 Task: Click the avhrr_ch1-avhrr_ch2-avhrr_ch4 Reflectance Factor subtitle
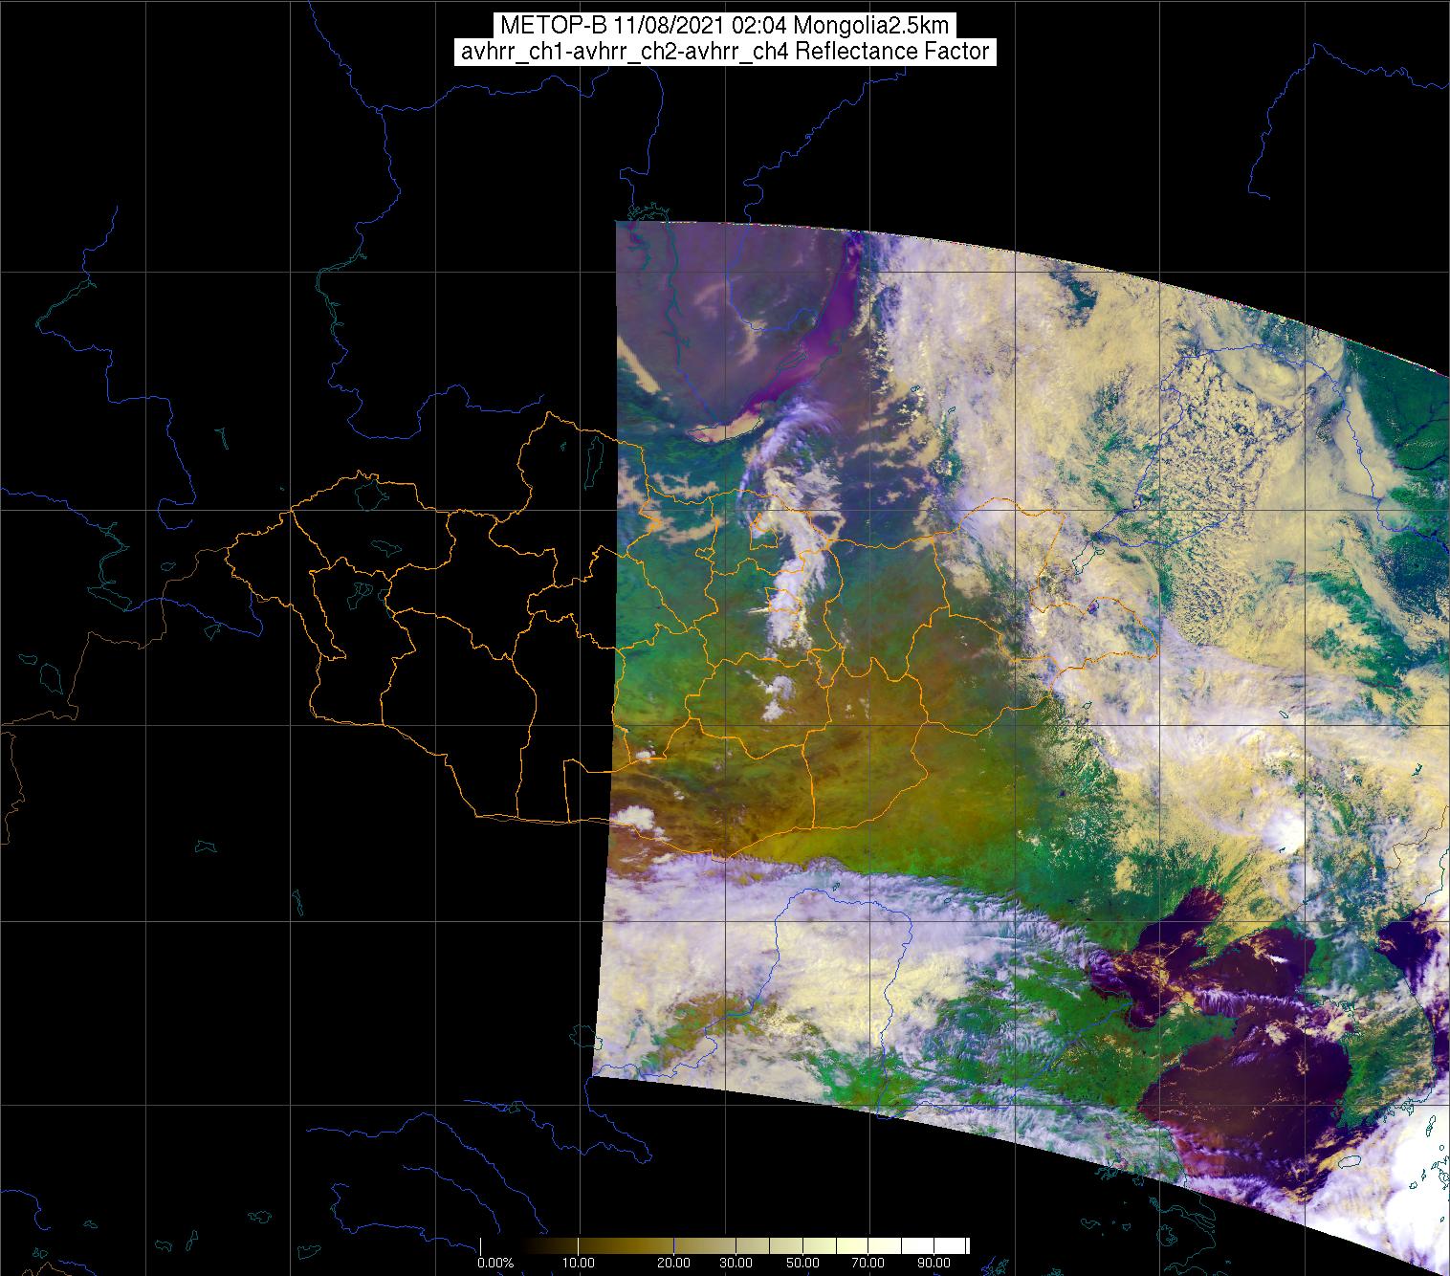724,52
